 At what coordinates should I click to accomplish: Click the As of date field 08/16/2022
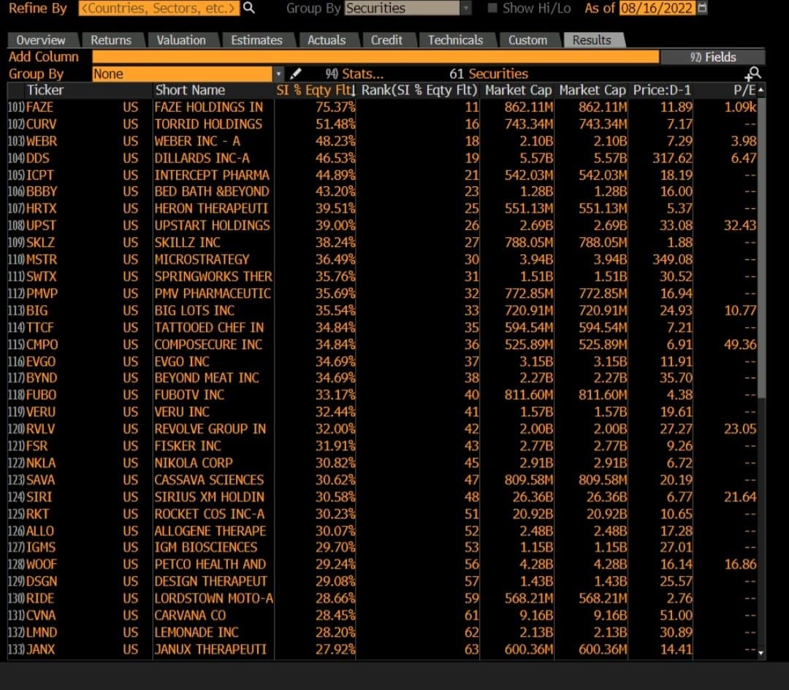click(657, 8)
